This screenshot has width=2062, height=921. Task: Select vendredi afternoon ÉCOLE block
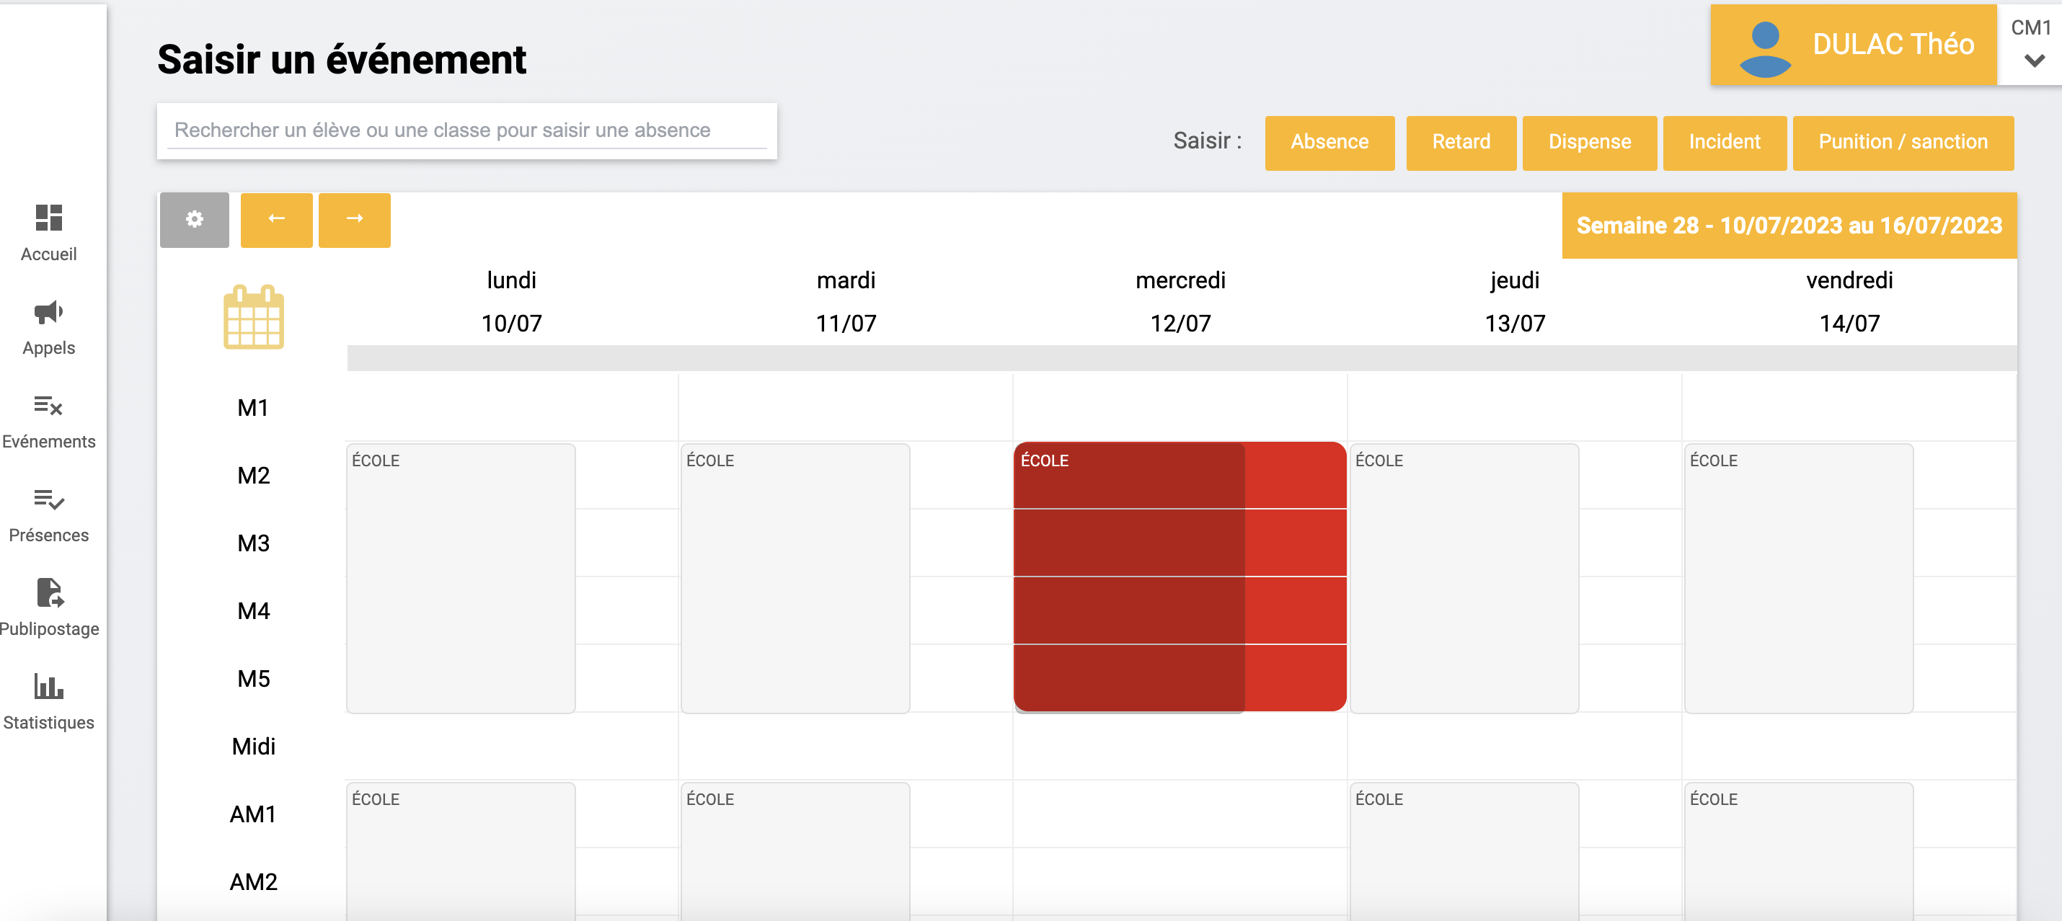click(x=1799, y=850)
